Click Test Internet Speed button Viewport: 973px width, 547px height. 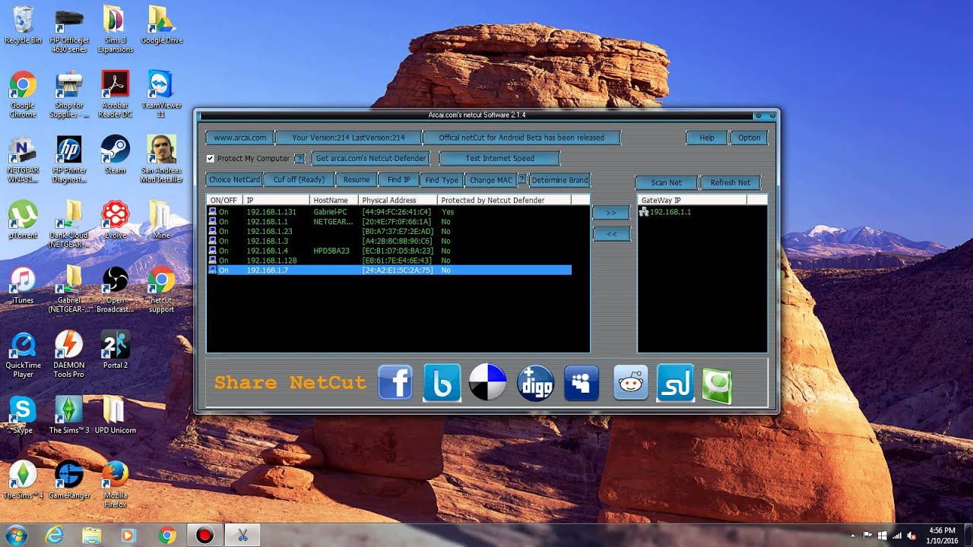(x=499, y=159)
